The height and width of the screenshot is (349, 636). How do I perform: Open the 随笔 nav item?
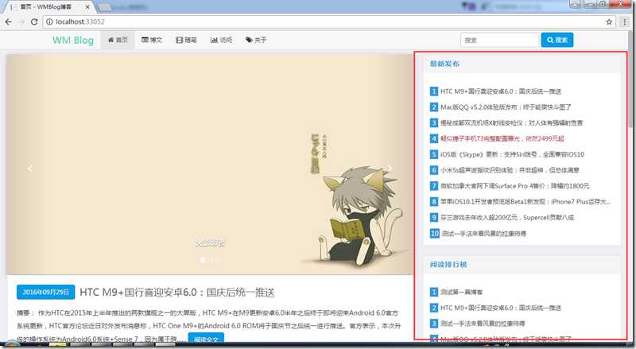pos(186,40)
